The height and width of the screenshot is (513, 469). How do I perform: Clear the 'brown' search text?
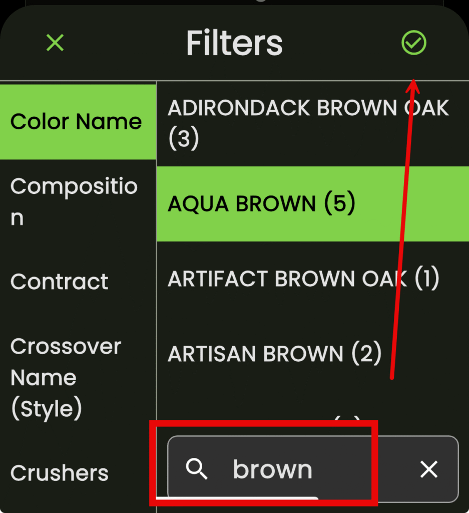429,469
